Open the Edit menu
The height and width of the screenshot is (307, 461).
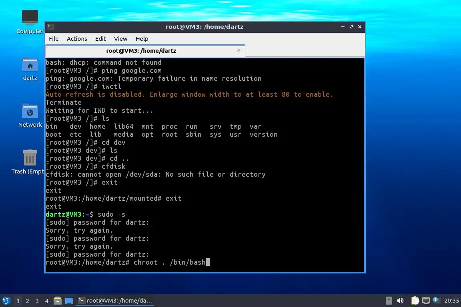click(100, 39)
